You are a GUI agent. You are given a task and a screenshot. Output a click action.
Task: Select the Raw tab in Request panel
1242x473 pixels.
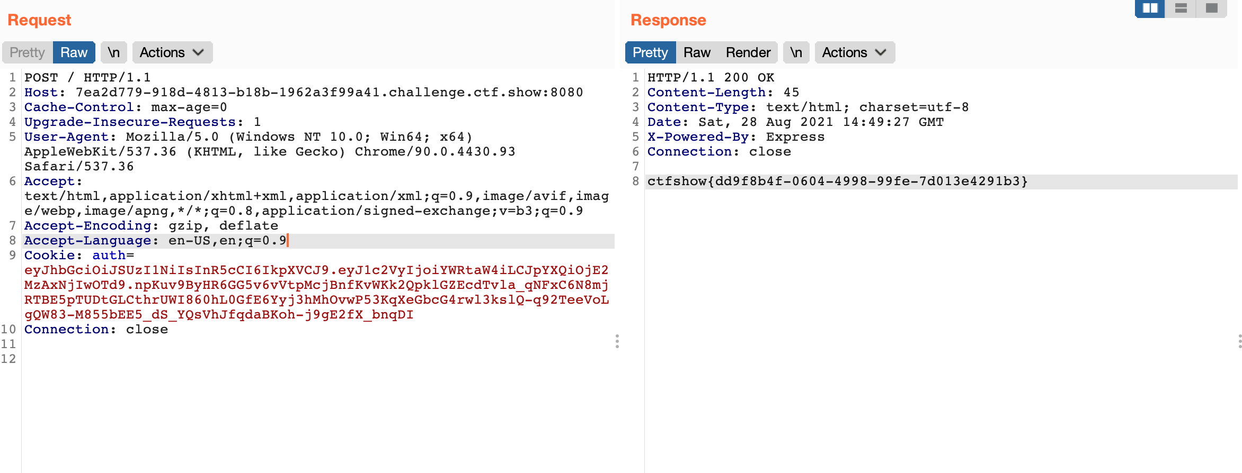tap(74, 52)
